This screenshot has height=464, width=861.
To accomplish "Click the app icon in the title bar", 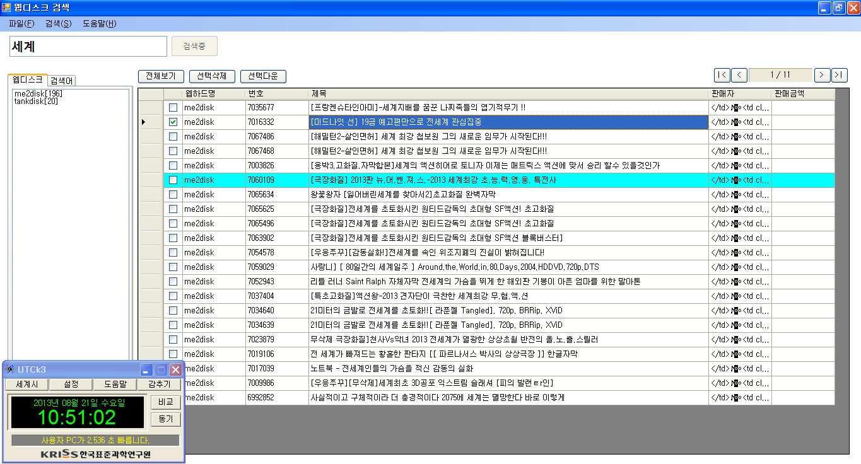I will pos(6,8).
